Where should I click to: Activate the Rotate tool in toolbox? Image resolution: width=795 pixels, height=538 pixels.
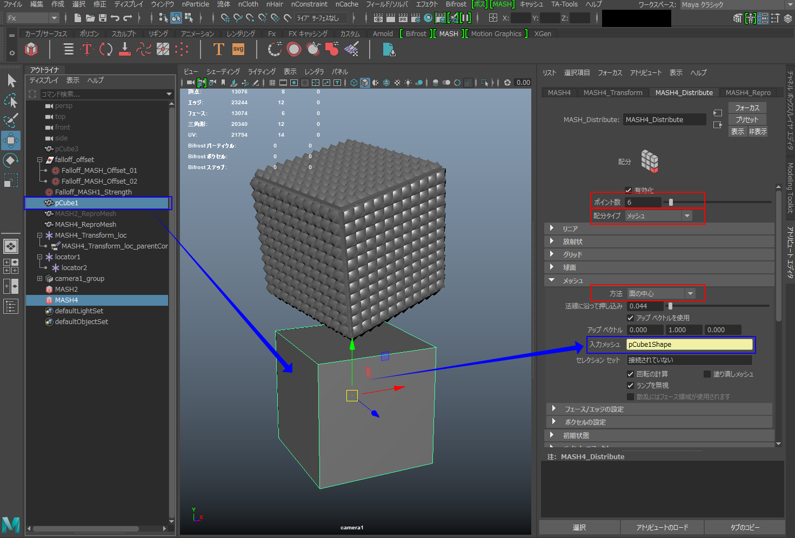[x=11, y=160]
